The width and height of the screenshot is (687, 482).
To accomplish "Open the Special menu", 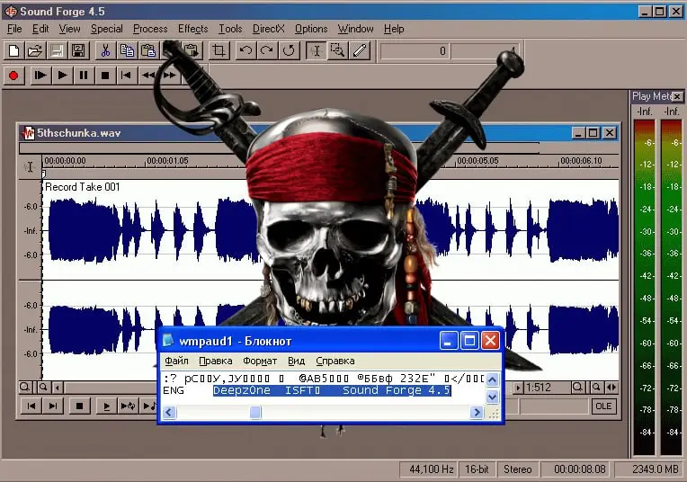I will coord(106,29).
